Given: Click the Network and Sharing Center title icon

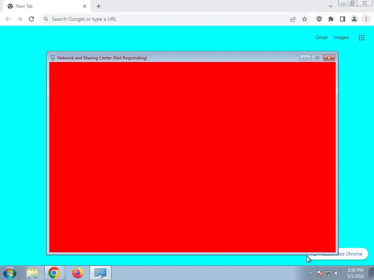Looking at the screenshot, I should pyautogui.click(x=53, y=58).
